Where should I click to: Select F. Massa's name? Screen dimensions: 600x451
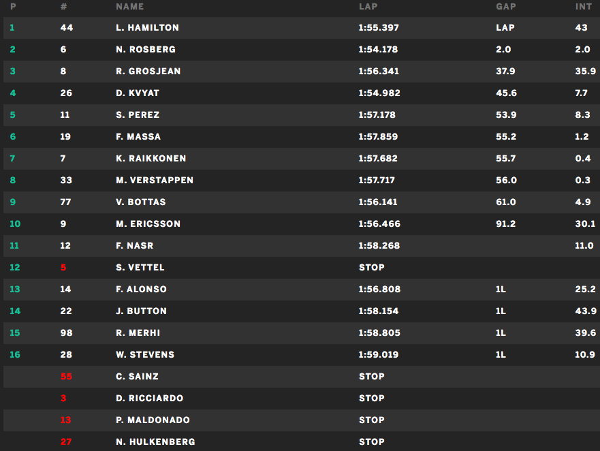[138, 137]
